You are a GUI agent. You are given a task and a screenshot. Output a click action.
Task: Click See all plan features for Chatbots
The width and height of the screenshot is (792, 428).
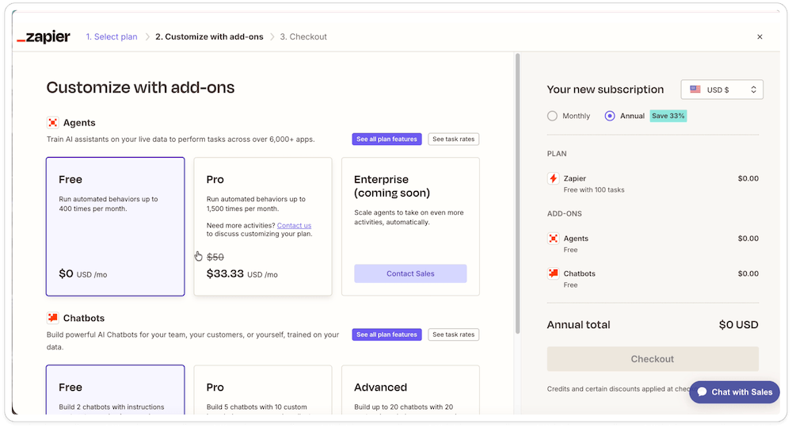387,334
